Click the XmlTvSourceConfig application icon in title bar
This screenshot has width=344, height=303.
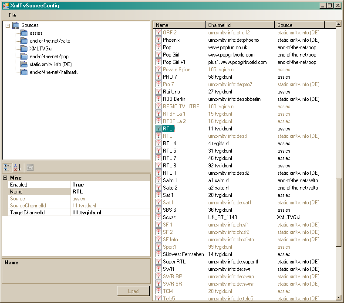[6, 6]
